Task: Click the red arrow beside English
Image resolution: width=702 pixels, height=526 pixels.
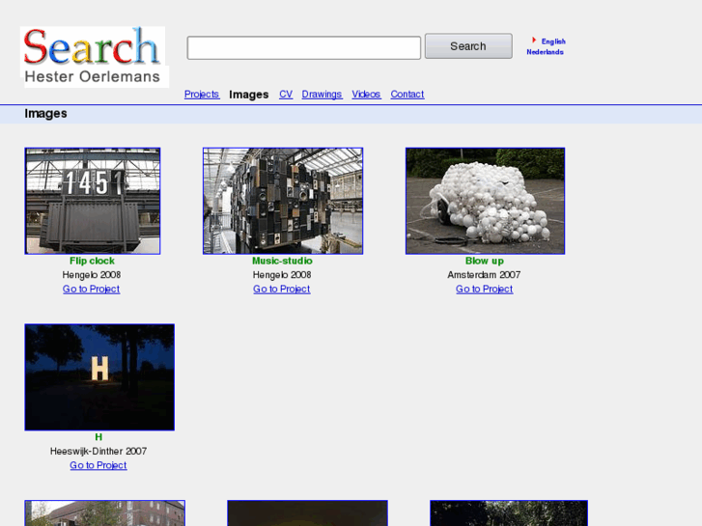Action: tap(534, 41)
